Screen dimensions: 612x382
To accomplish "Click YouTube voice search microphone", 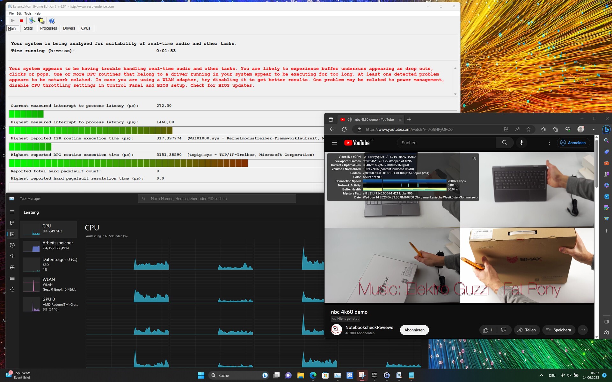I will [521, 143].
